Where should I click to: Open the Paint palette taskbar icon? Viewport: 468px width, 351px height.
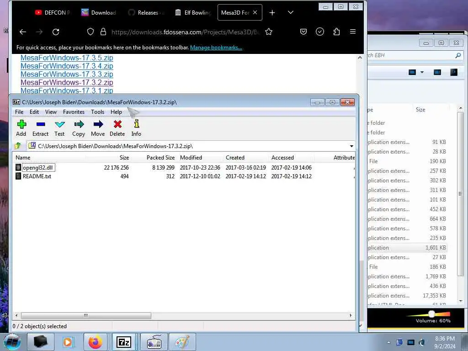(x=182, y=342)
